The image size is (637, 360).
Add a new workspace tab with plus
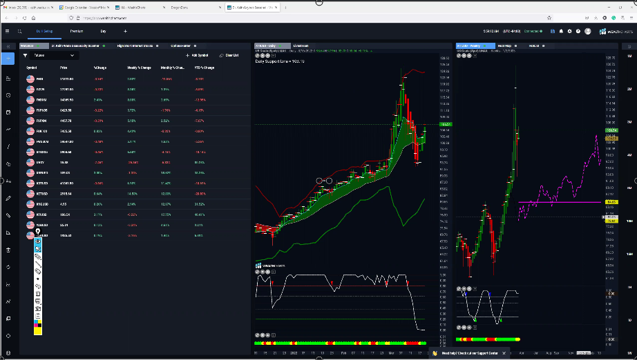[125, 31]
